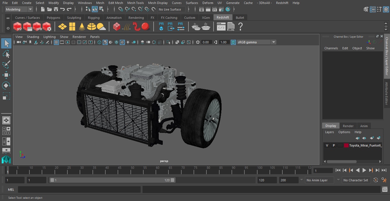390x201 pixels.
Task: Toggle use all lights in viewport
Action: [128, 42]
